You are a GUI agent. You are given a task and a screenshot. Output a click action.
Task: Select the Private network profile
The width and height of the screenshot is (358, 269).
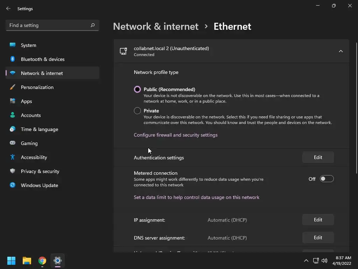[x=137, y=111]
